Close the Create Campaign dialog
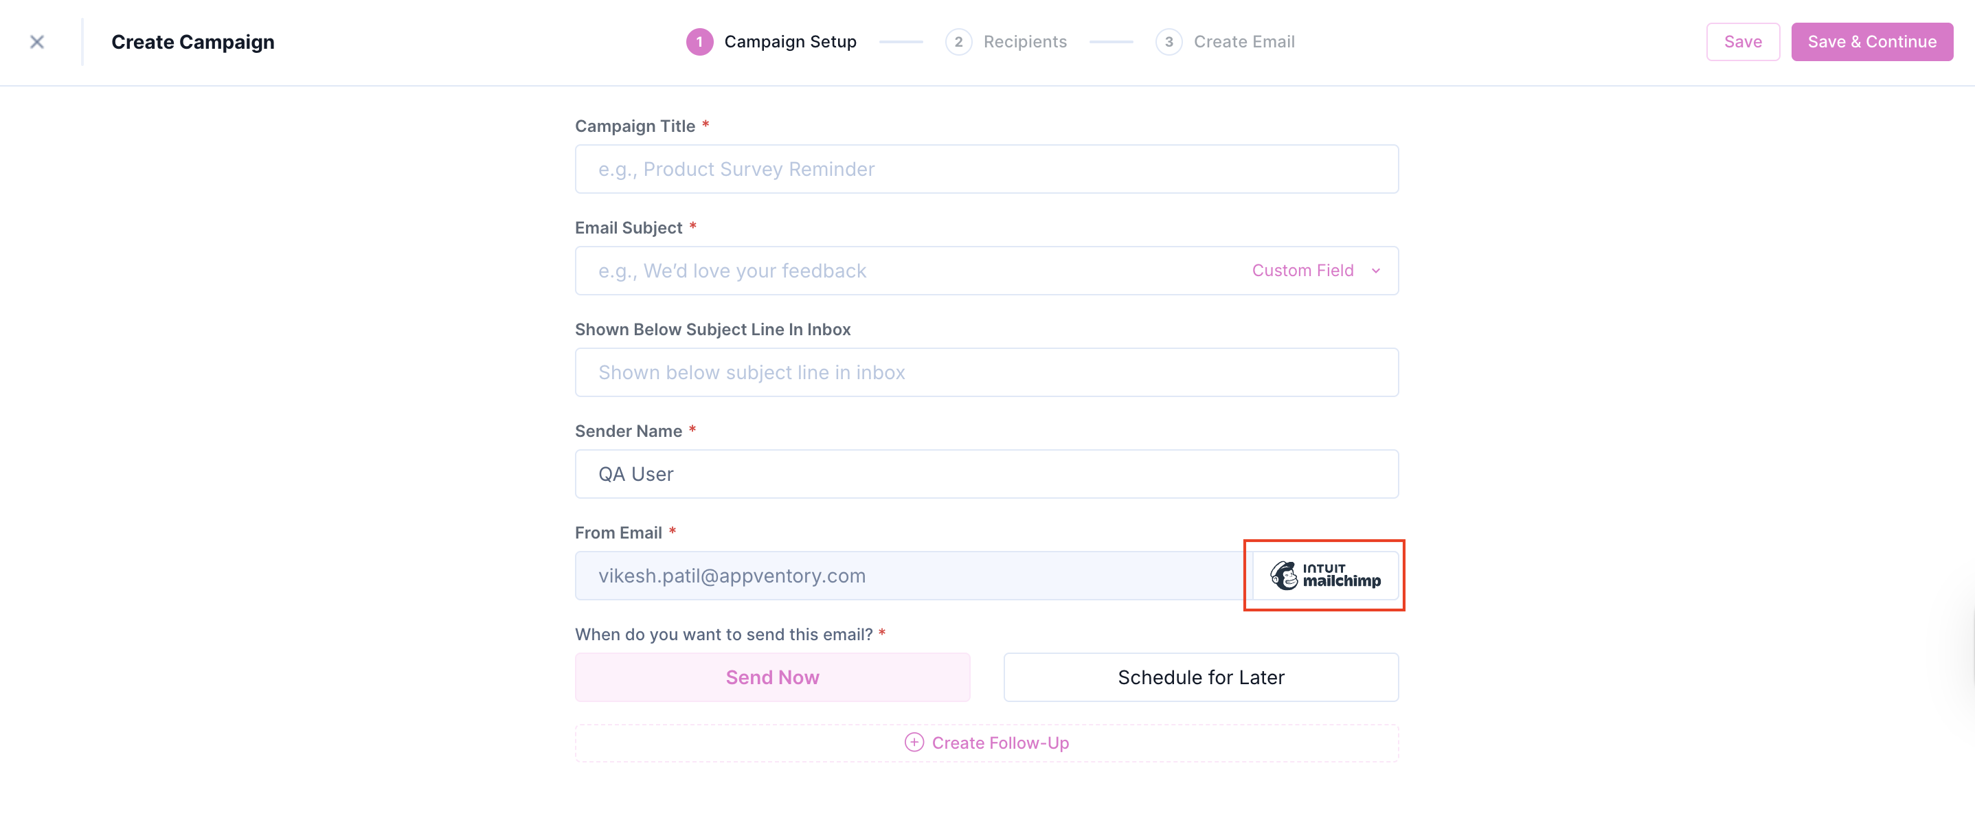The width and height of the screenshot is (1975, 814). coord(37,42)
